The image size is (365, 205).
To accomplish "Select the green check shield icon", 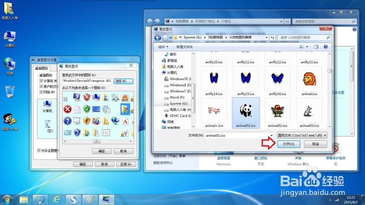I will click(x=87, y=109).
